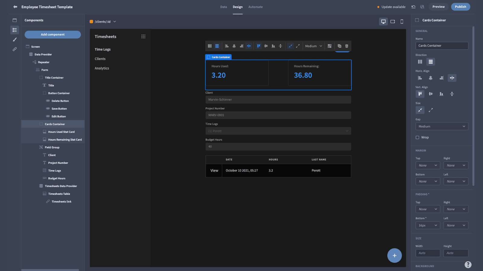This screenshot has width=483, height=271.
Task: Switch to the Data tab
Action: (x=224, y=7)
